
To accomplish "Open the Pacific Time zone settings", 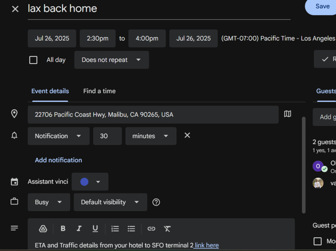I will point(278,39).
